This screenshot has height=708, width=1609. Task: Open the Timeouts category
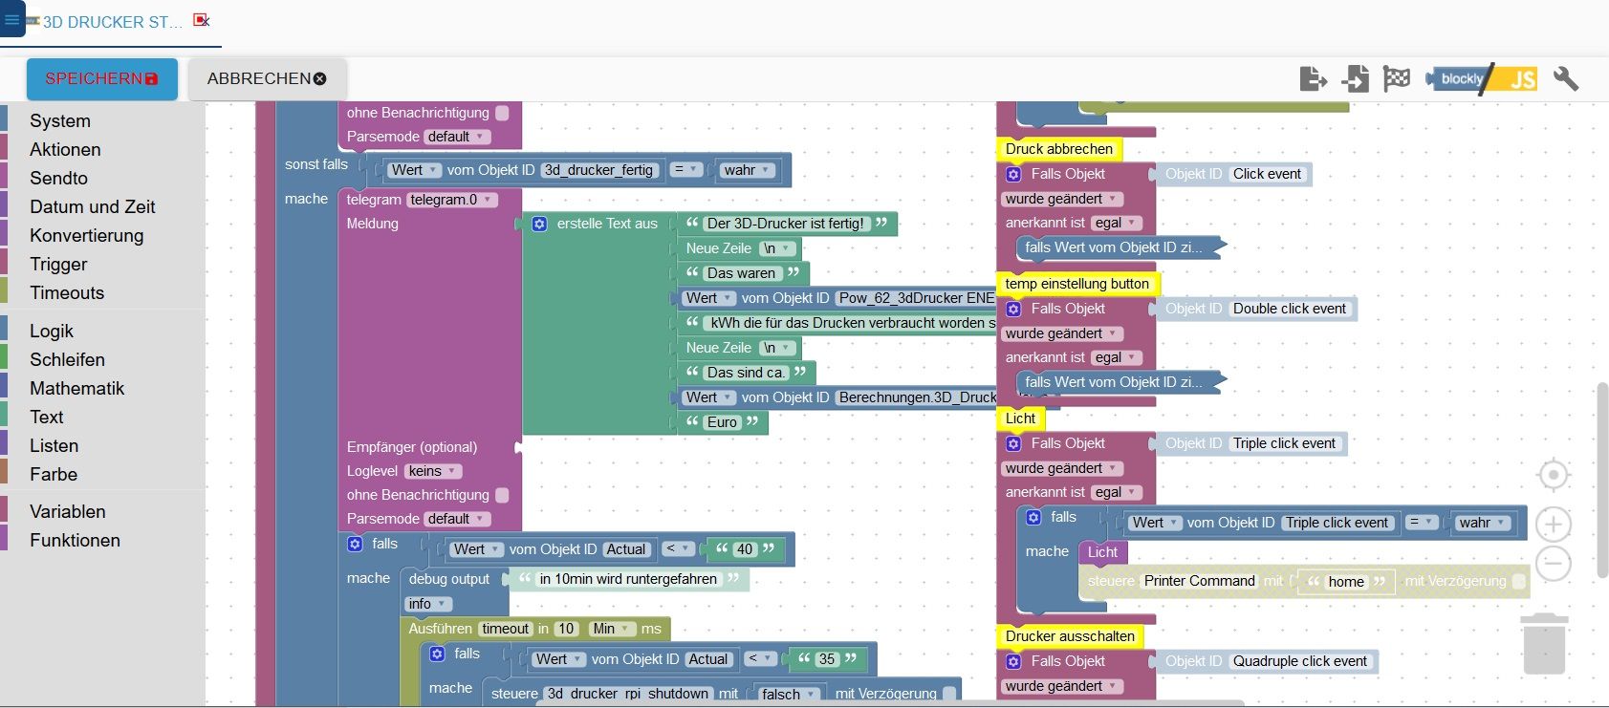(x=67, y=292)
